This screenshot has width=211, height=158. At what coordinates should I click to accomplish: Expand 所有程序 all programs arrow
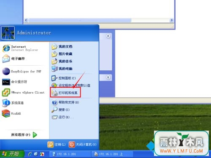pos(35,135)
